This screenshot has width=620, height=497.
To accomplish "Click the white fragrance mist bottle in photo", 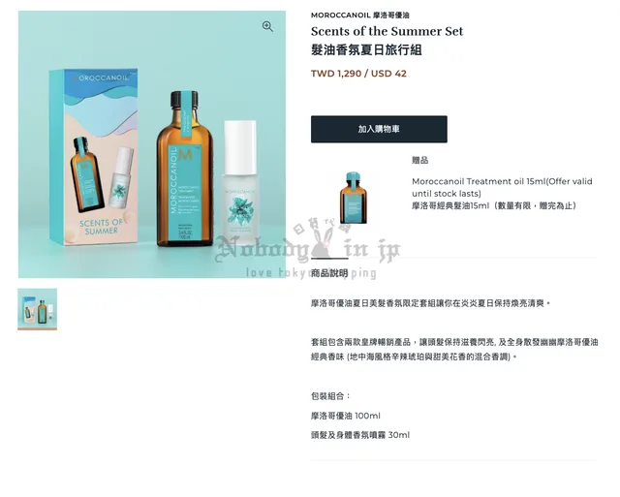I will pyautogui.click(x=239, y=180).
